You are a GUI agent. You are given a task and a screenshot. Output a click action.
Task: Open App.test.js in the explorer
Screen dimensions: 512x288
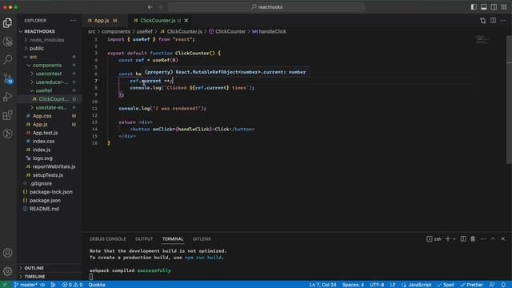click(x=50, y=133)
